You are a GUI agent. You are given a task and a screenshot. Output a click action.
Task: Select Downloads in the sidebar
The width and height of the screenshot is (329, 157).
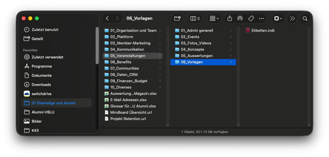41,85
